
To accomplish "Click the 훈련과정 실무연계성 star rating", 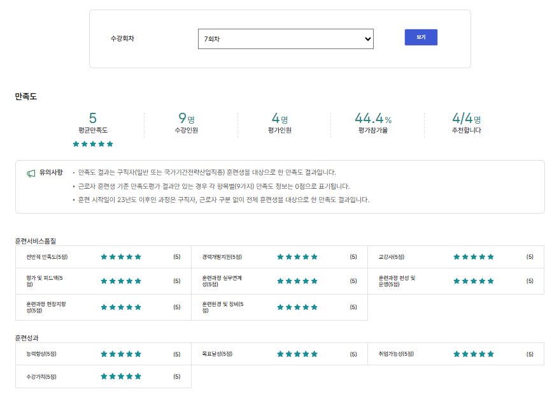I will pos(297,281).
